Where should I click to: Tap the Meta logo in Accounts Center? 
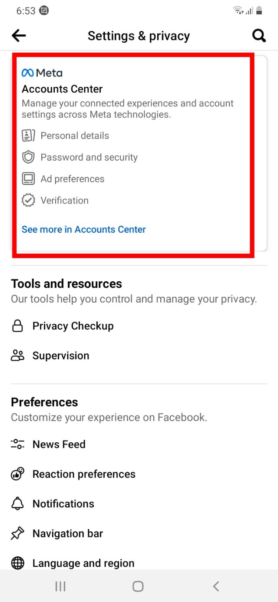tap(42, 73)
